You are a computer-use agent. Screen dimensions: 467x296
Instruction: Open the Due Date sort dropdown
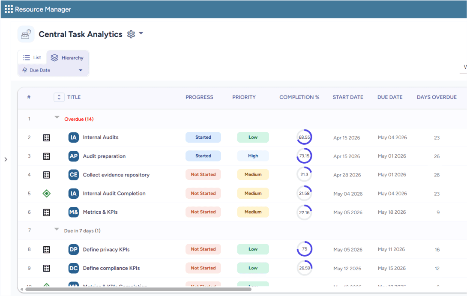click(x=52, y=70)
